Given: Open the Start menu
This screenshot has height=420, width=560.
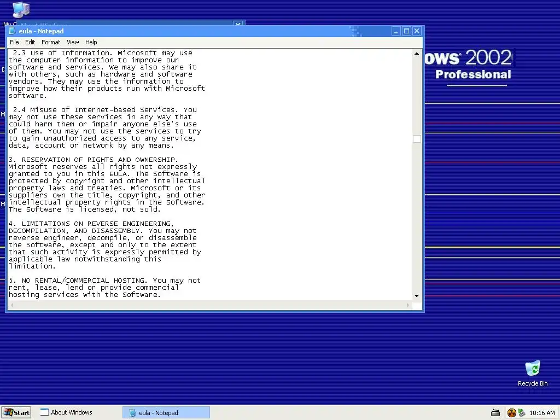Looking at the screenshot, I should 16,412.
